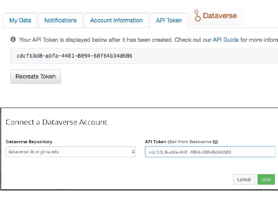Open the My Data tab
The image size is (278, 209).
(20, 21)
